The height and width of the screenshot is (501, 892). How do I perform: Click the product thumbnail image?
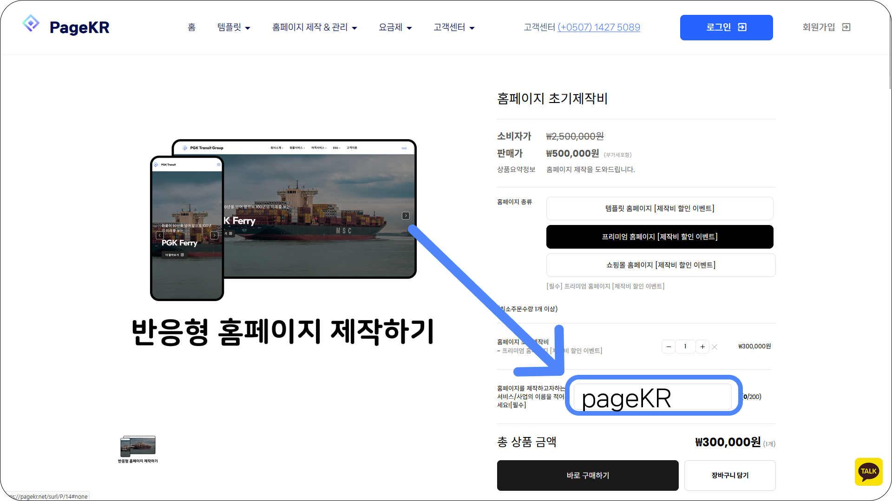[x=138, y=446]
